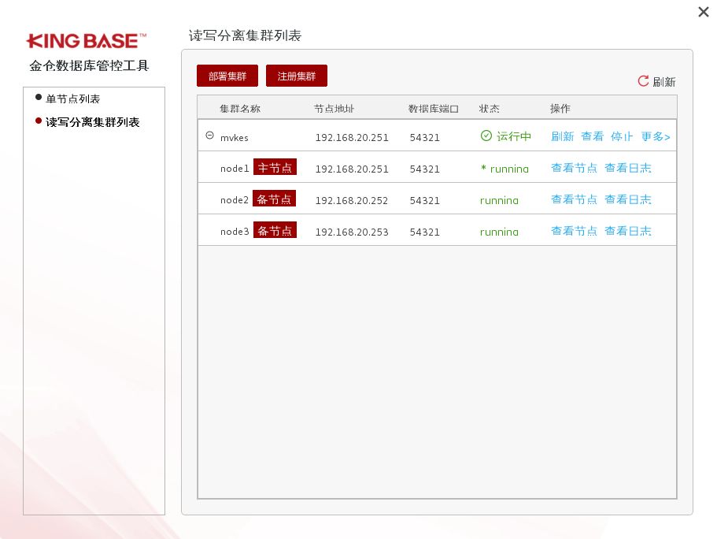This screenshot has width=717, height=539.
Task: Click the refresh icon beside 刷新
Action: 643,81
